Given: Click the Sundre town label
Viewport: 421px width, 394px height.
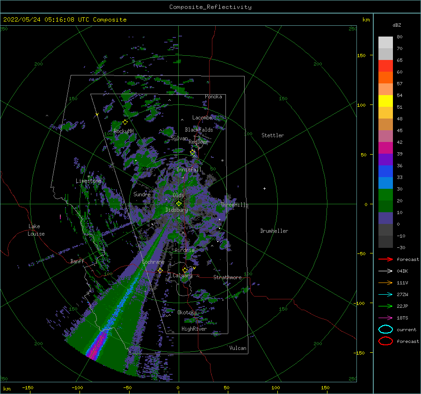Looking at the screenshot, I should click(142, 194).
